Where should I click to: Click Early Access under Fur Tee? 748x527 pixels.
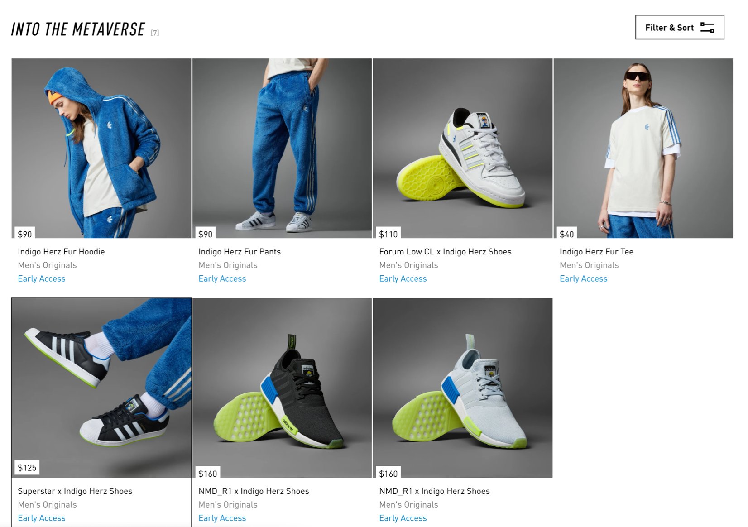(583, 279)
